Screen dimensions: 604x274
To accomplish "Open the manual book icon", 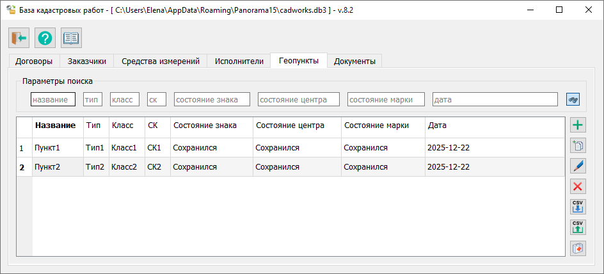I will click(71, 38).
